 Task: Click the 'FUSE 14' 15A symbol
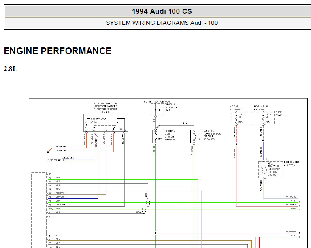point(263,118)
